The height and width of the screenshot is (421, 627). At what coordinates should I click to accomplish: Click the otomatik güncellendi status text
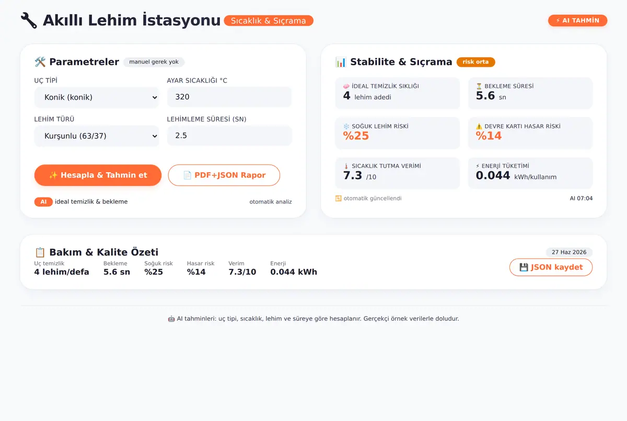click(373, 198)
